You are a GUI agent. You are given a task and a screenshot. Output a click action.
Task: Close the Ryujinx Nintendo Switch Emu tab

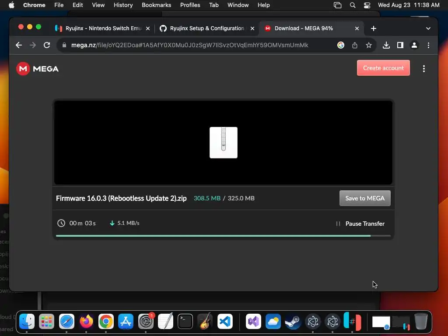(x=148, y=28)
